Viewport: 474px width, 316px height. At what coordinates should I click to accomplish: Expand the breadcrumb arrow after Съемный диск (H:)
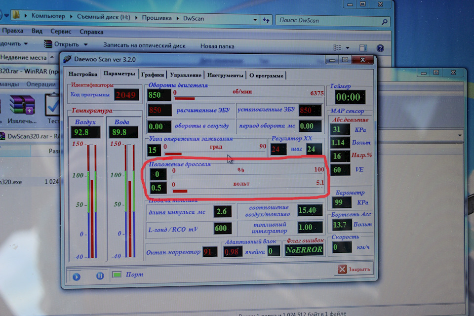pos(136,18)
